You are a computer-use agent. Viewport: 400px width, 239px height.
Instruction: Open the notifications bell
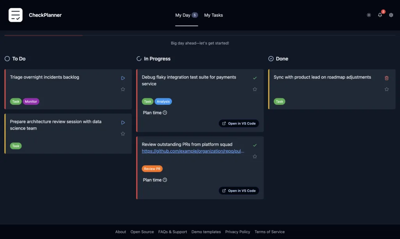pos(380,15)
